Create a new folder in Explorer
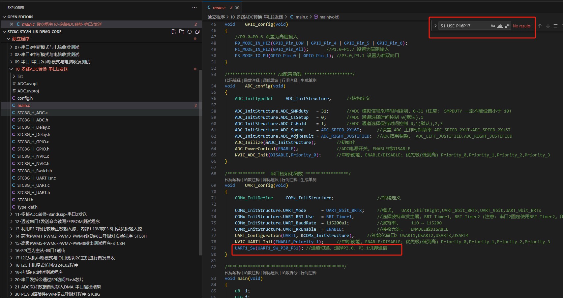 (182, 32)
